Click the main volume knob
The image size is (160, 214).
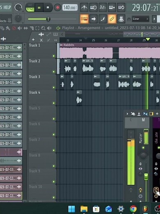tap(18, 7)
